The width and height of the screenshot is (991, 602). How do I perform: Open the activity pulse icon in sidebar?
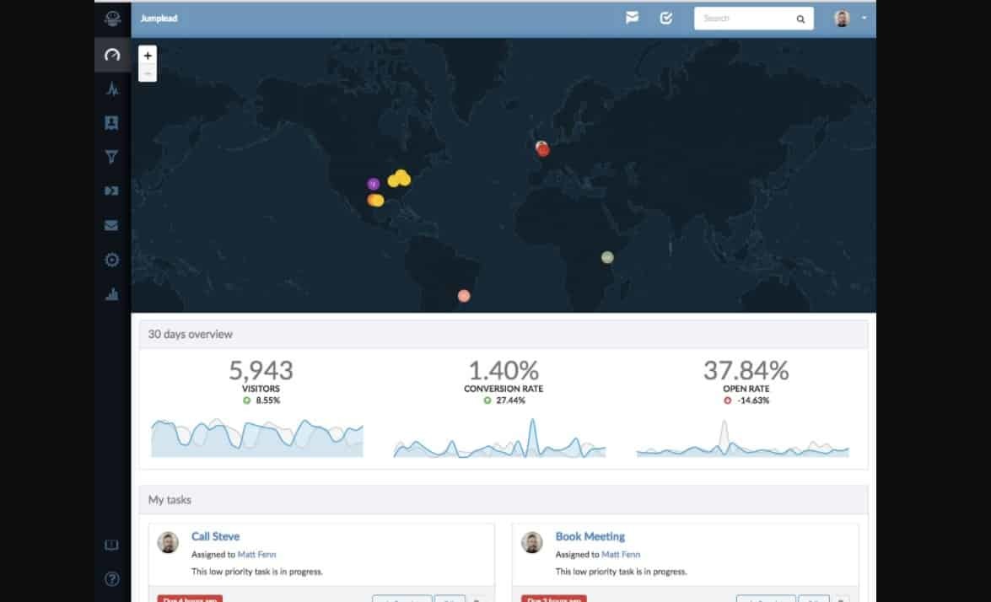click(x=112, y=89)
